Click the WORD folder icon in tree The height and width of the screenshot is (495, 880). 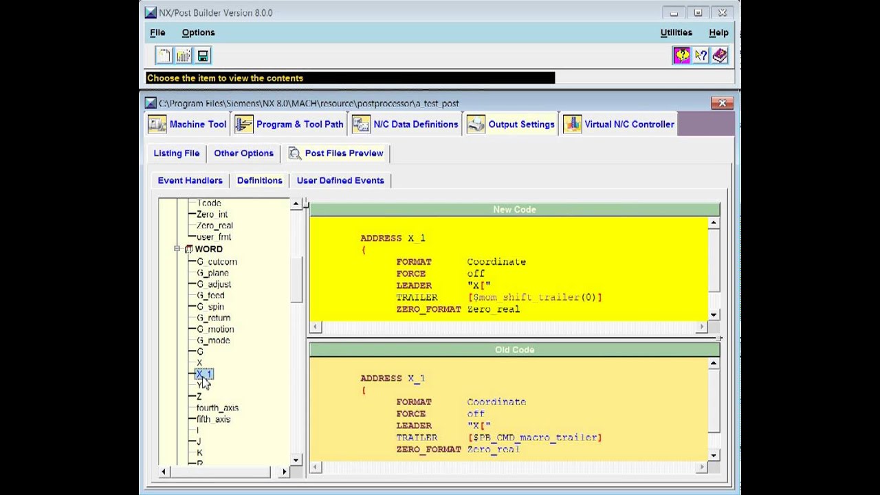[x=188, y=250]
